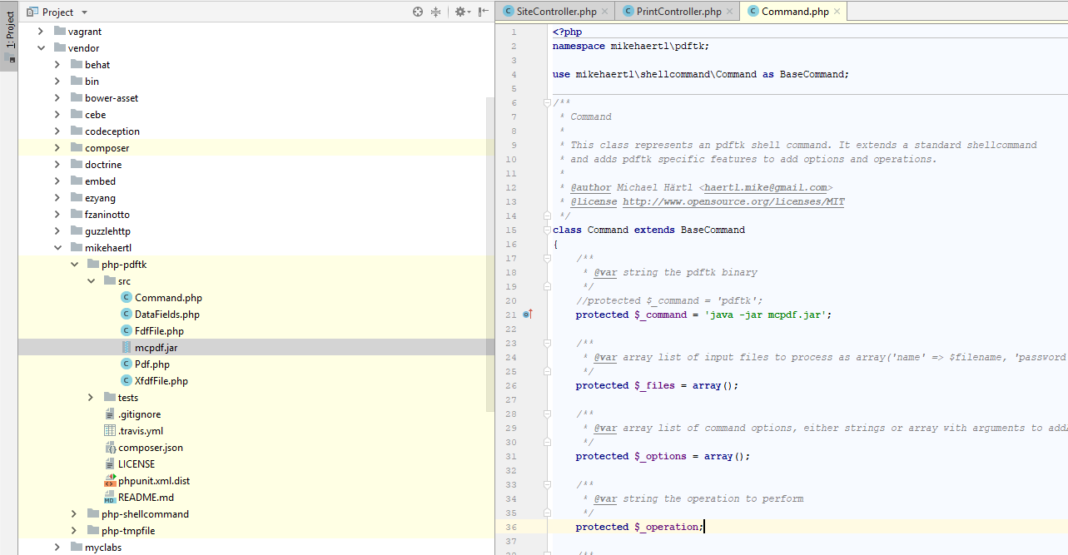Close the Command.php tab
The height and width of the screenshot is (555, 1068).
837,12
